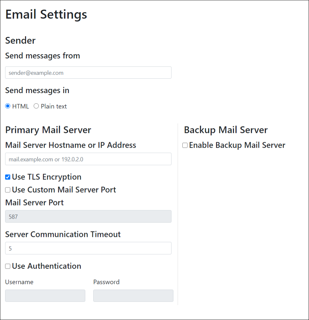Image resolution: width=309 pixels, height=320 pixels.
Task: Click the Username input box
Action: click(x=45, y=296)
